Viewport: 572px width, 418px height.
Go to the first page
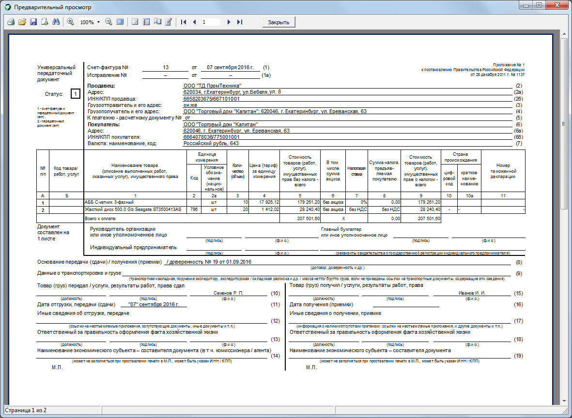pyautogui.click(x=184, y=22)
